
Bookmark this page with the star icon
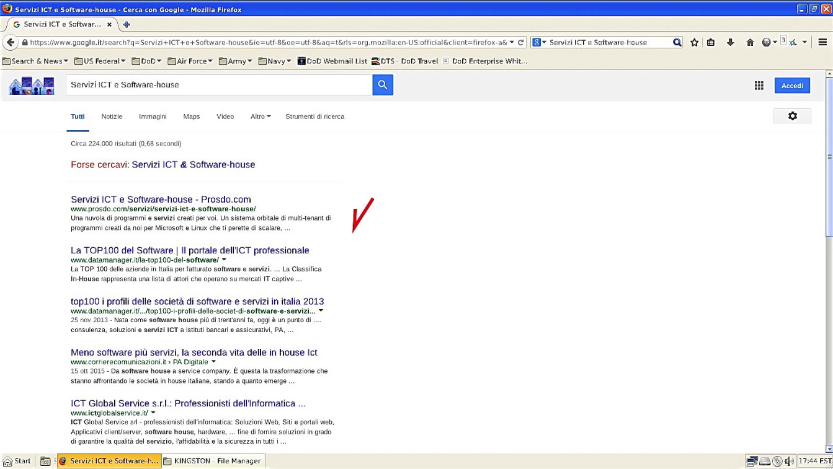coord(695,42)
